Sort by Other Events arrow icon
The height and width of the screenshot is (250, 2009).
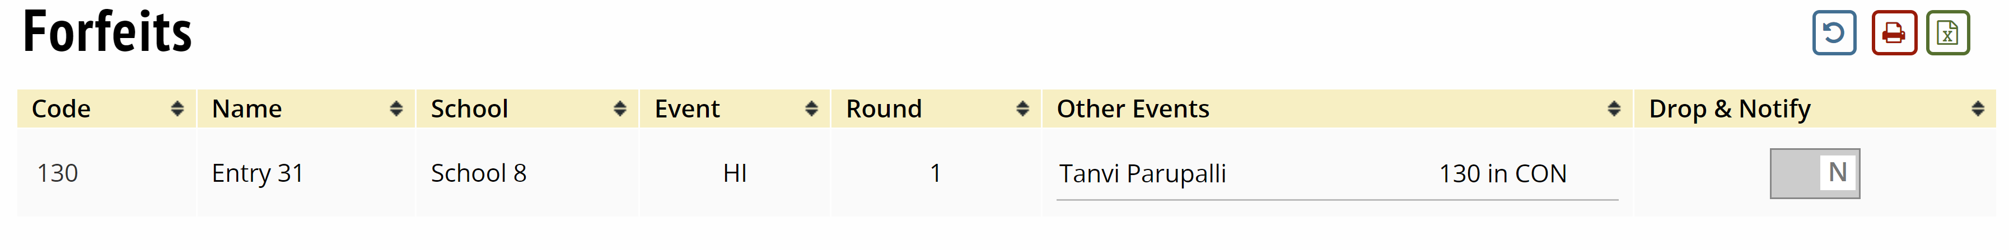pyautogui.click(x=1614, y=109)
